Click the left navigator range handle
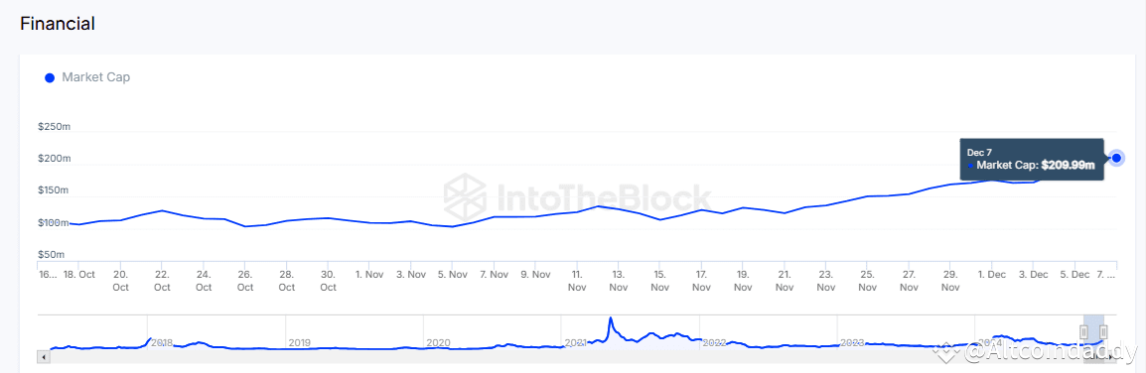Screen dimensions: 1146x373 [1083, 332]
